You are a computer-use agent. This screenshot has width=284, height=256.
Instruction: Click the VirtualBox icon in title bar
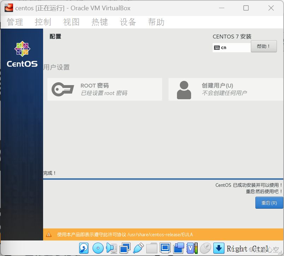(9, 8)
